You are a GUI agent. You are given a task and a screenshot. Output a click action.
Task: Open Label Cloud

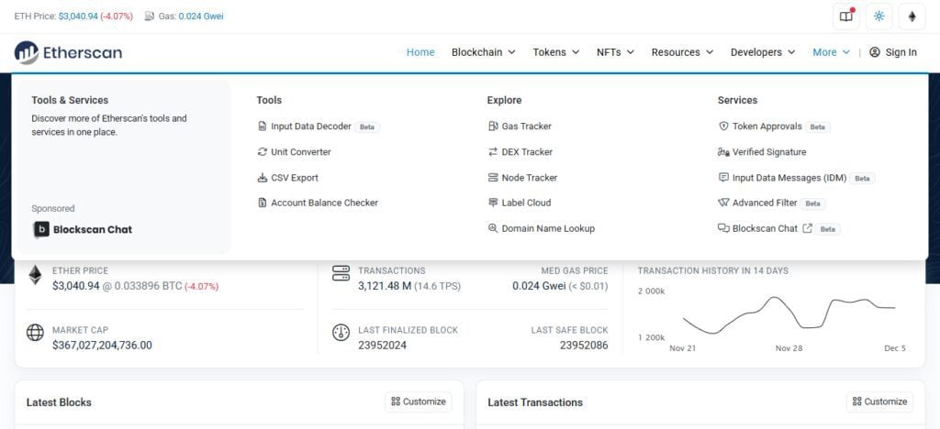click(x=526, y=203)
